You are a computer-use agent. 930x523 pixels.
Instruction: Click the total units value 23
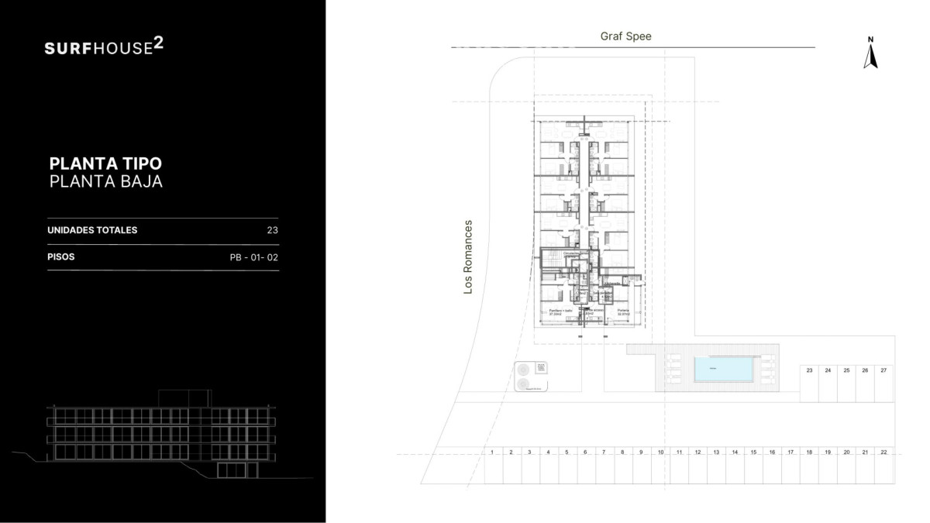pos(272,230)
